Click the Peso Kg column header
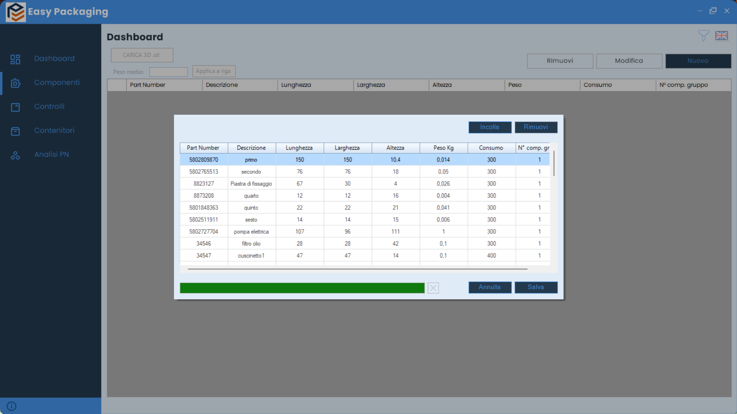 point(443,148)
